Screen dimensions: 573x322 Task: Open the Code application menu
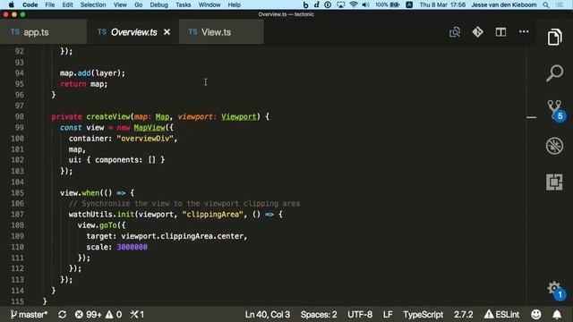30,4
